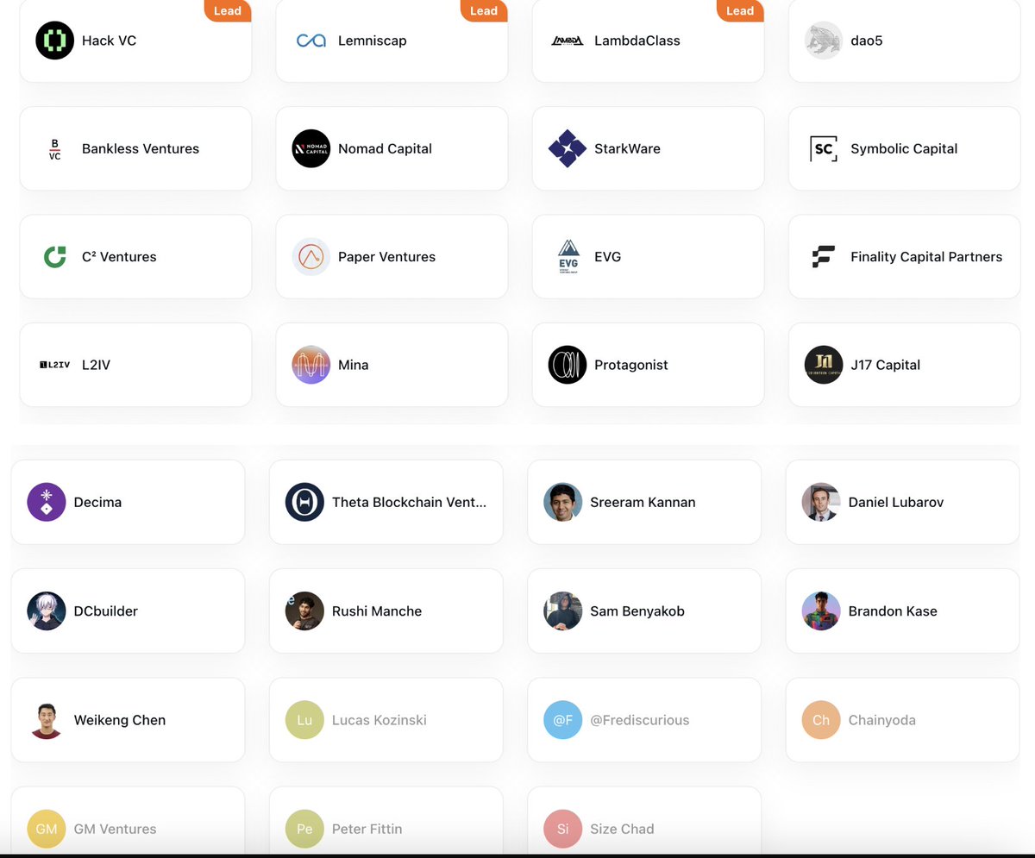1035x858 pixels.
Task: Open Nomad Capital name link
Action: pos(385,148)
